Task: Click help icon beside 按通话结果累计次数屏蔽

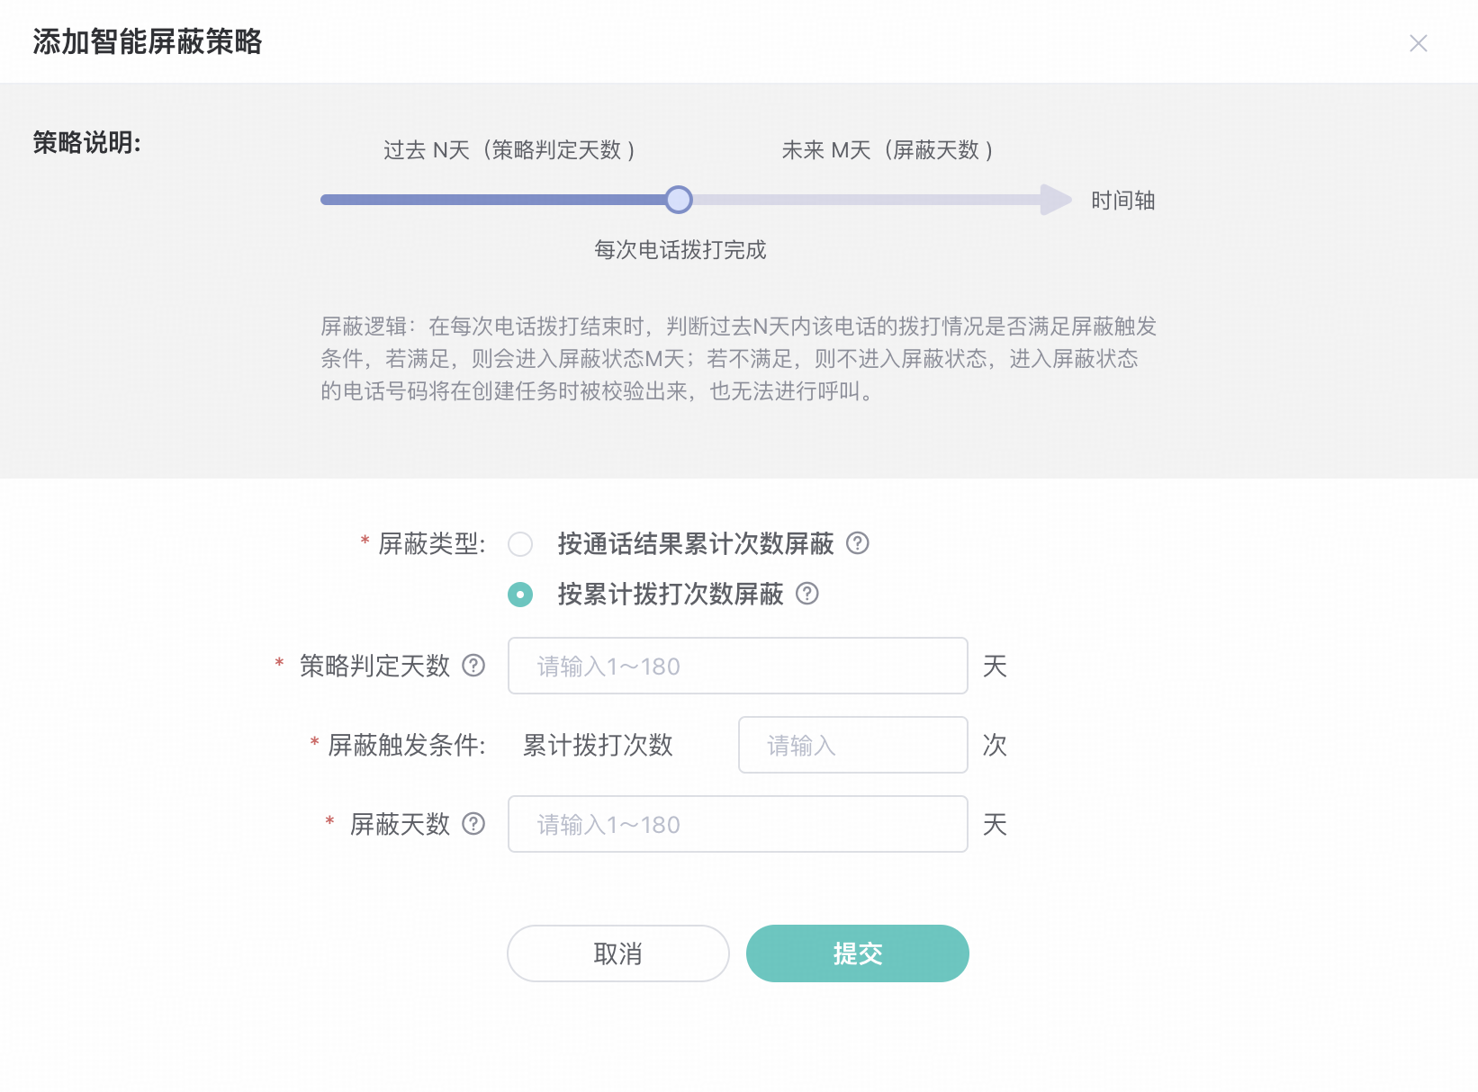Action: [x=858, y=543]
